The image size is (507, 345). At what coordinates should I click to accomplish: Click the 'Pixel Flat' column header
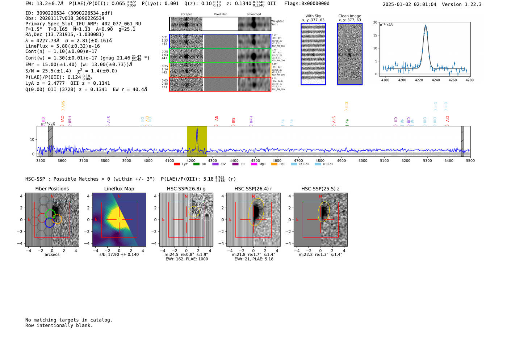pyautogui.click(x=221, y=14)
